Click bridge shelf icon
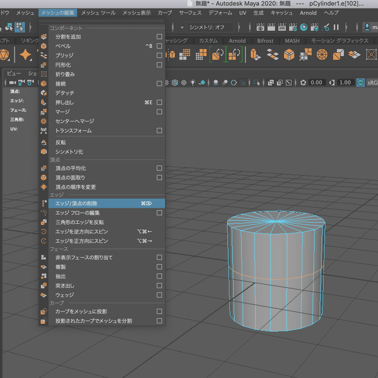 point(273,54)
